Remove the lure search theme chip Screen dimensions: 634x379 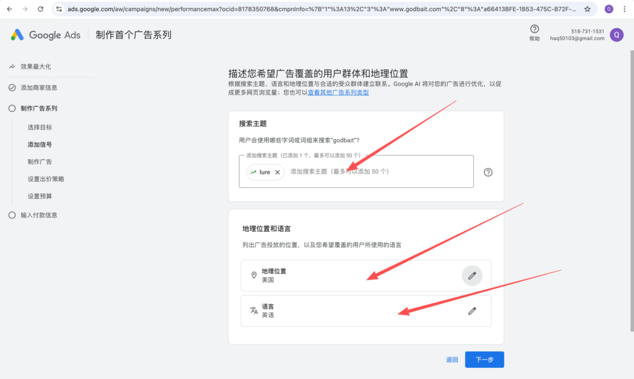click(x=277, y=172)
